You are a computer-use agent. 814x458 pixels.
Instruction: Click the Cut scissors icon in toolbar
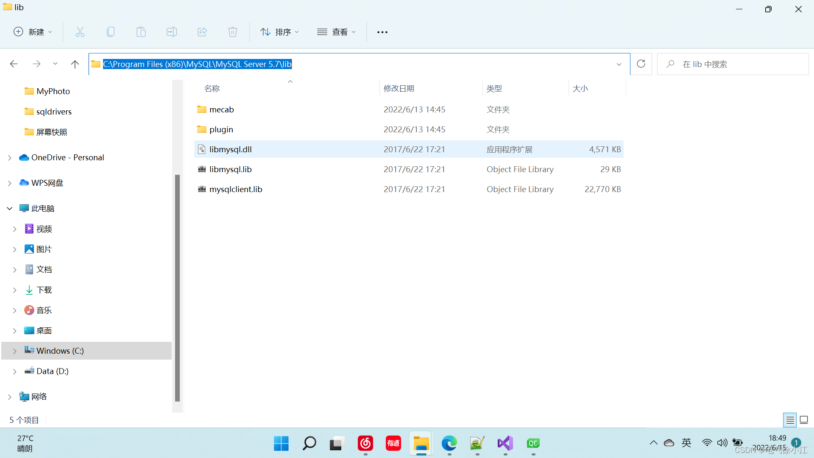tap(80, 32)
